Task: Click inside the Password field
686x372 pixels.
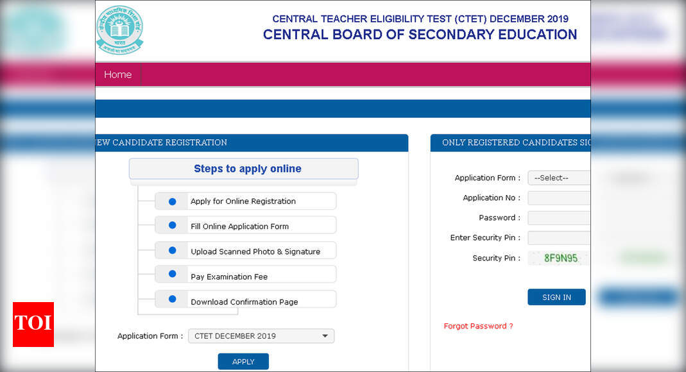Action: coord(558,217)
